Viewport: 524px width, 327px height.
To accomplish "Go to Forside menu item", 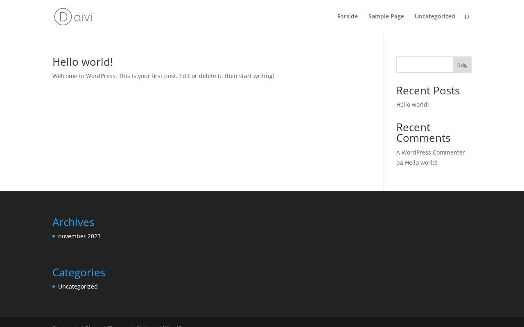I will [x=348, y=16].
